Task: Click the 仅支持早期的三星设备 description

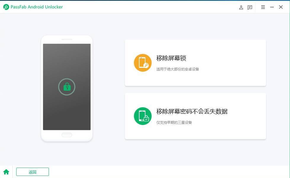Action: click(x=174, y=123)
